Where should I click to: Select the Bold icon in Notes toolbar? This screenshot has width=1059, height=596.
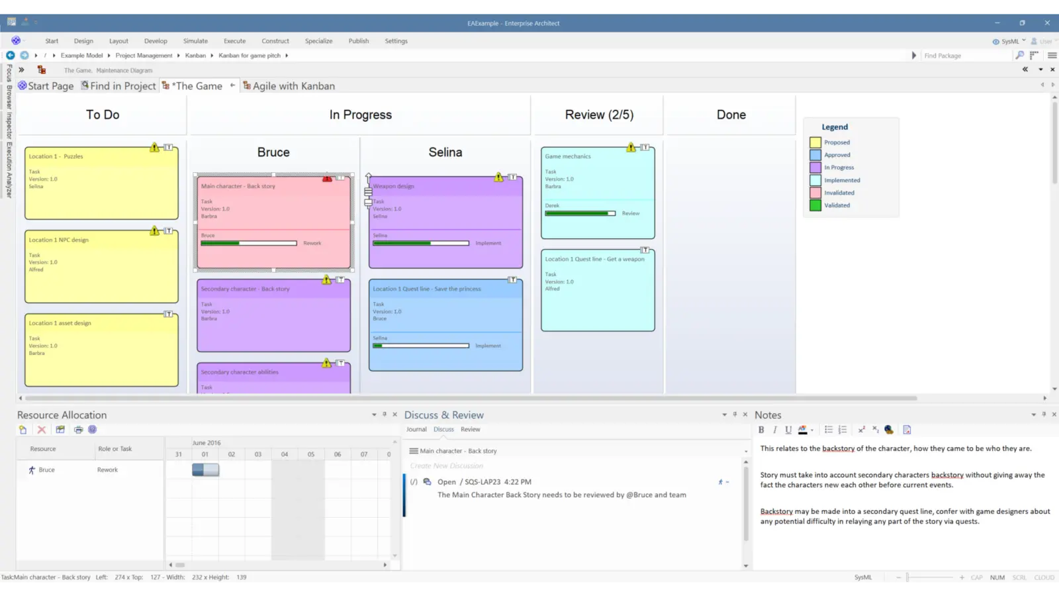(761, 430)
